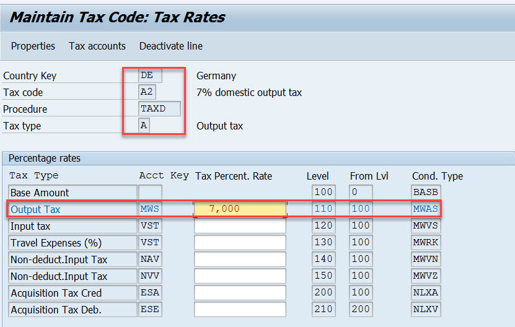Screen dimensions: 515x327
Task: Select Travel Expenses (%) rate field
Action: [240, 243]
